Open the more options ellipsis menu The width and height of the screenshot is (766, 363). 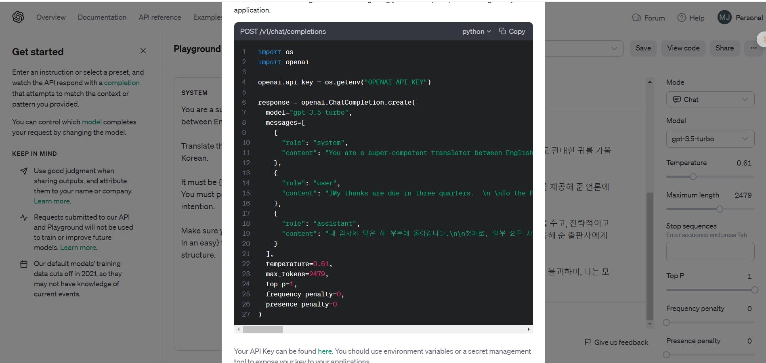coord(753,48)
